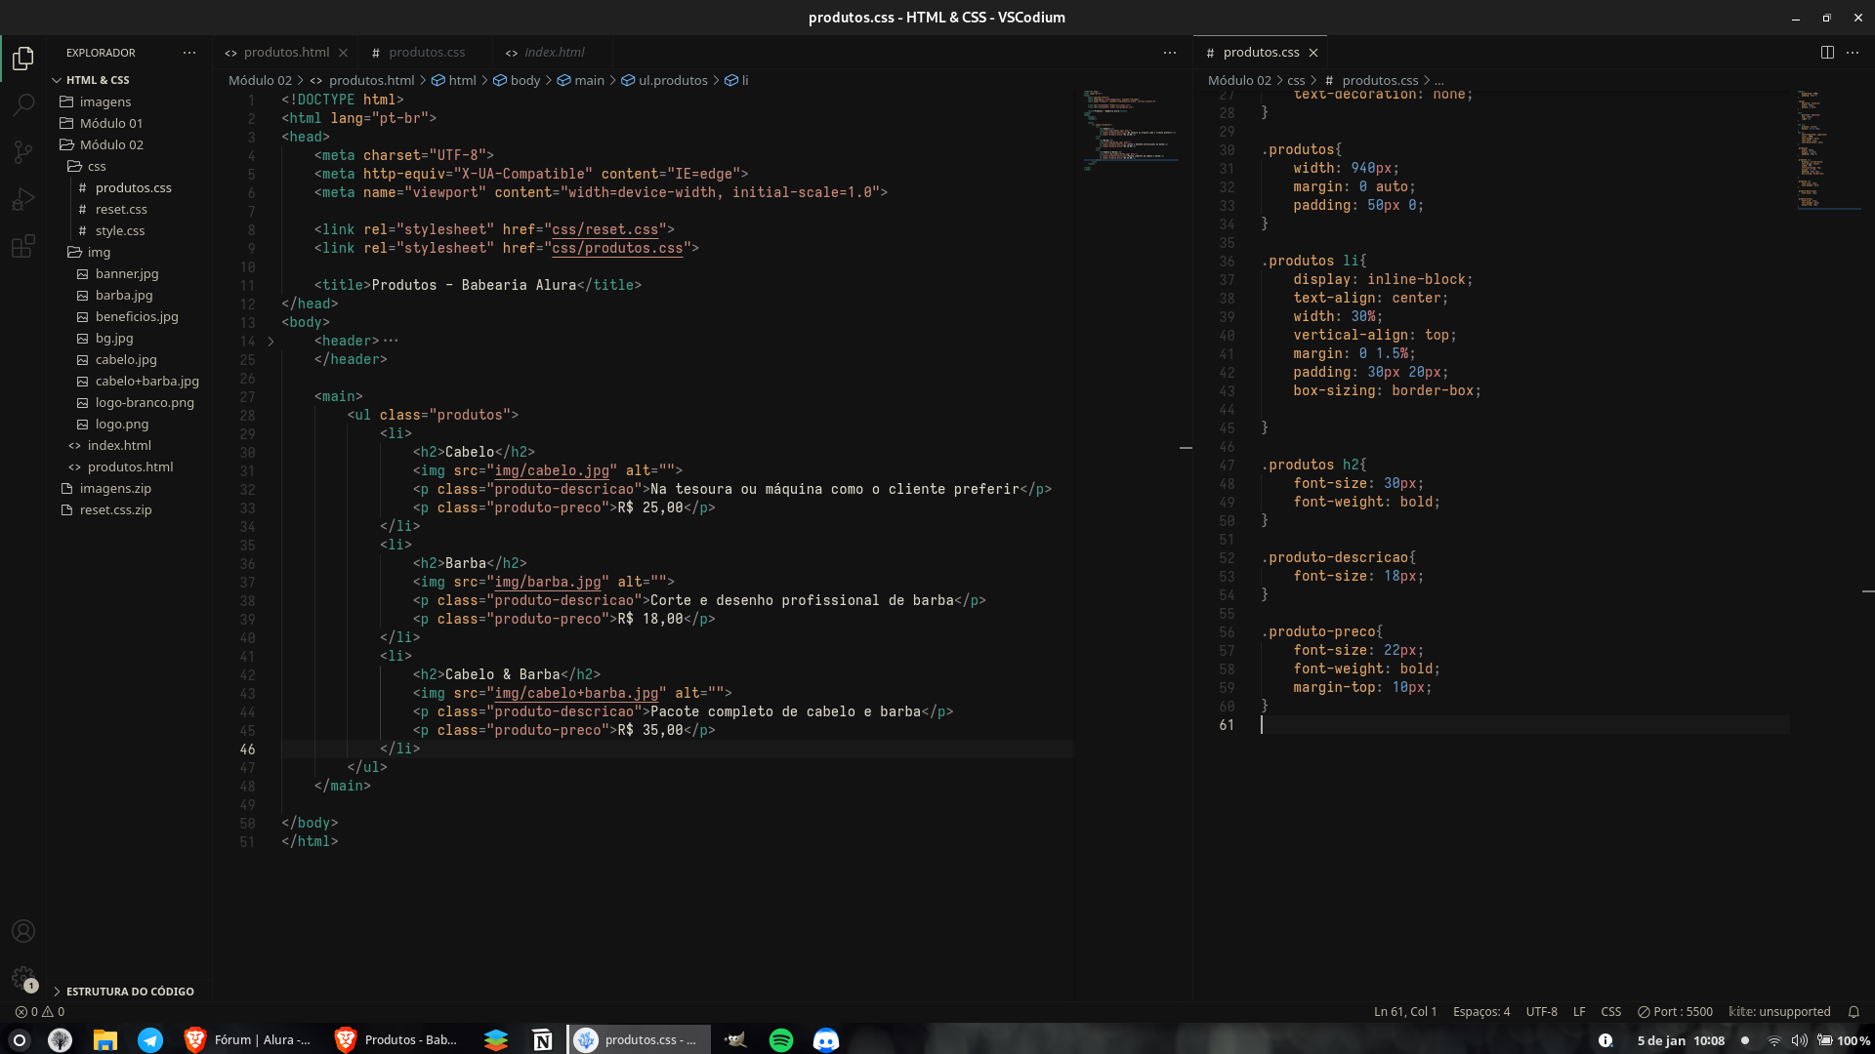Viewport: 1875px width, 1054px height.
Task: Expand the Módulo 01 folder
Action: click(111, 123)
